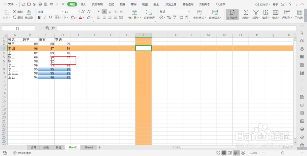This screenshot has width=307, height=156.
Task: Click the help question mark icon
Action: [290, 4]
